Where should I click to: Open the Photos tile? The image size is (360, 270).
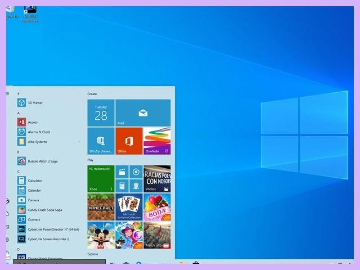[157, 179]
